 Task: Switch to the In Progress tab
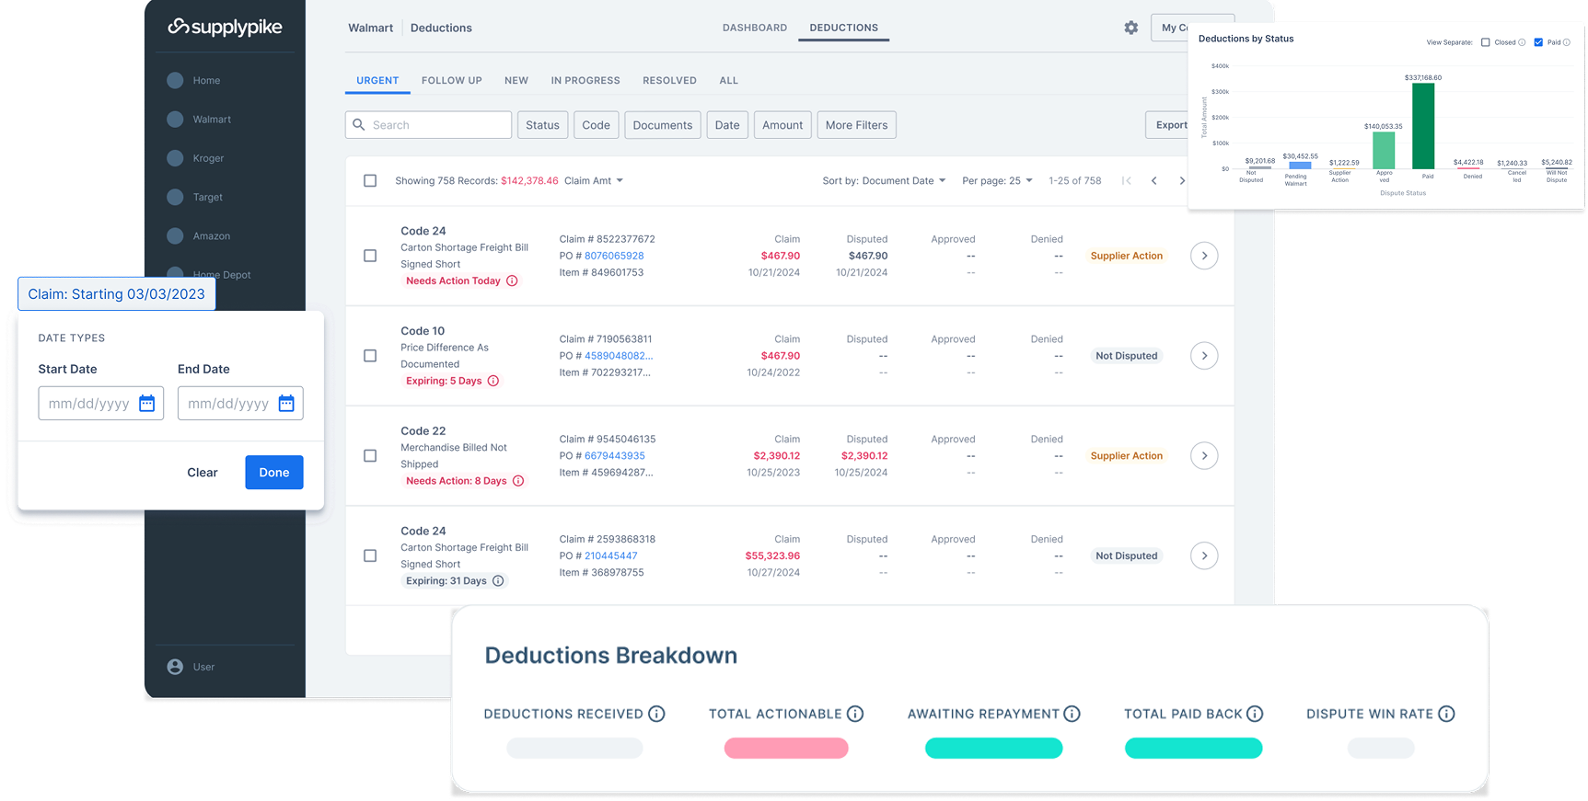[x=585, y=81]
